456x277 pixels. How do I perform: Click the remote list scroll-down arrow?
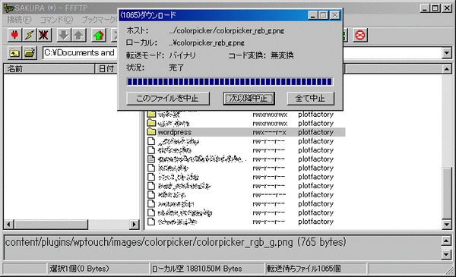point(447,224)
